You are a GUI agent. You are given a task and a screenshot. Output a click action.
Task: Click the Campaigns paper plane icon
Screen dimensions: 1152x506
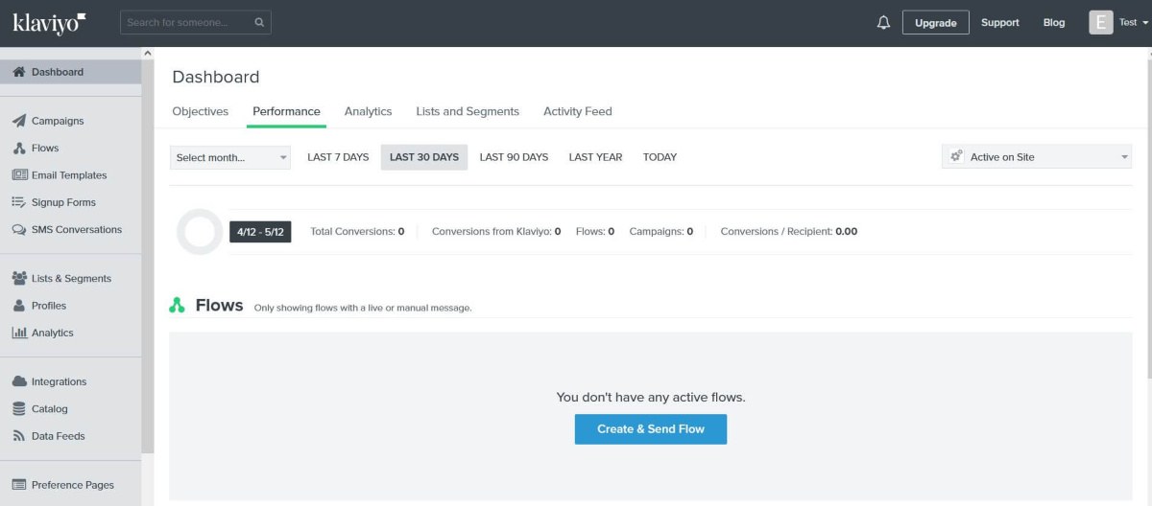click(x=19, y=121)
